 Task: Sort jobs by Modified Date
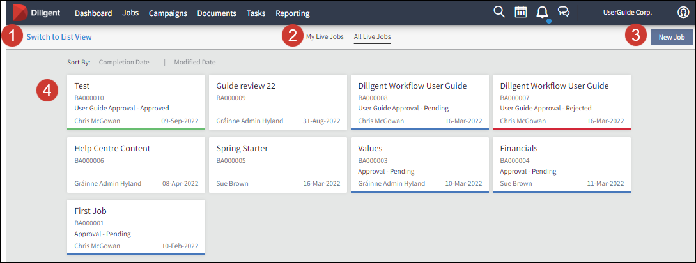pyautogui.click(x=195, y=63)
